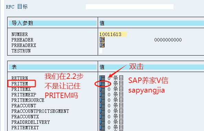
Task: Select the TESTRUN parameter label
Action: pos(21,51)
